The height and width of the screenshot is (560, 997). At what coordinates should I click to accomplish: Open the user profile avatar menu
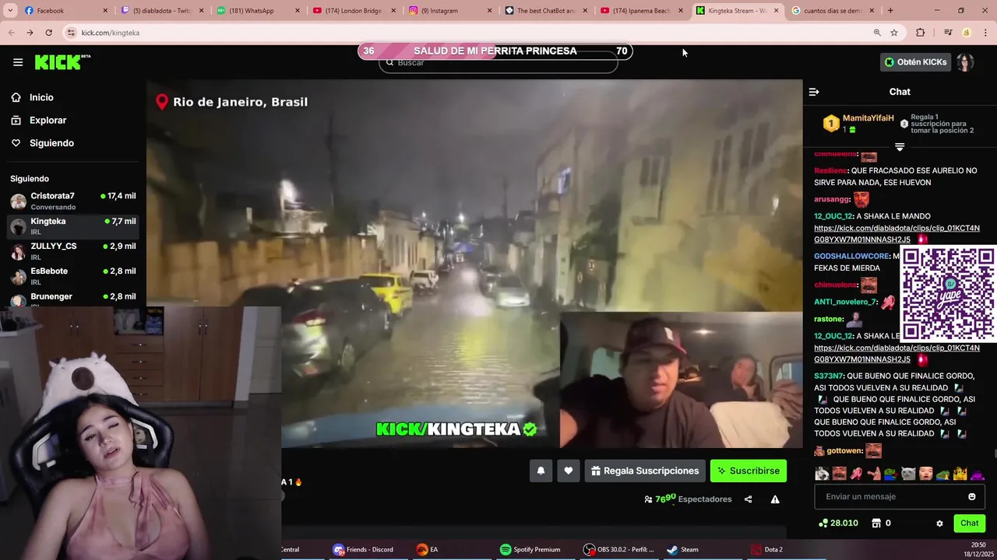(965, 62)
